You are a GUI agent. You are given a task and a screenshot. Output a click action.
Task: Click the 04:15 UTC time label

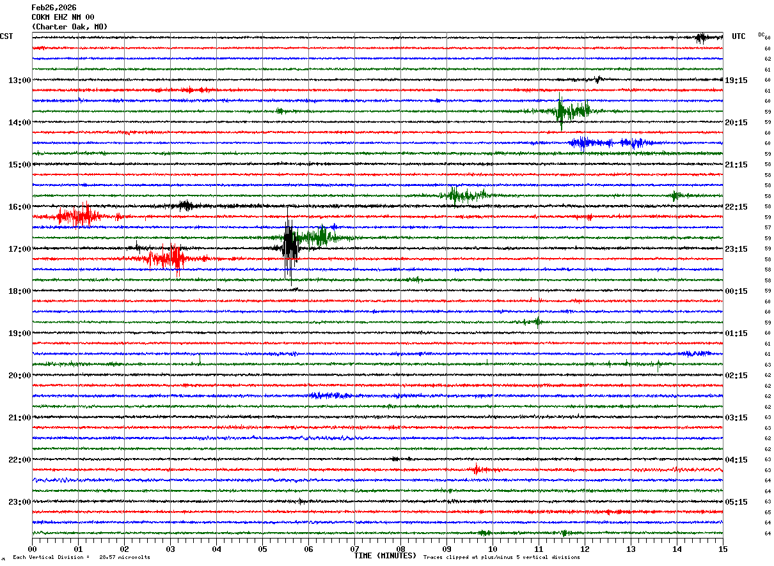(x=736, y=460)
